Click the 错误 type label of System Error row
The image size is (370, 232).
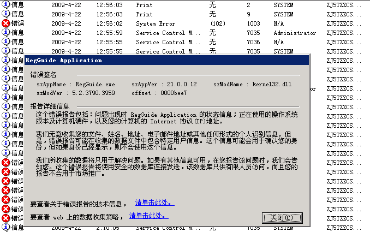(x=17, y=23)
